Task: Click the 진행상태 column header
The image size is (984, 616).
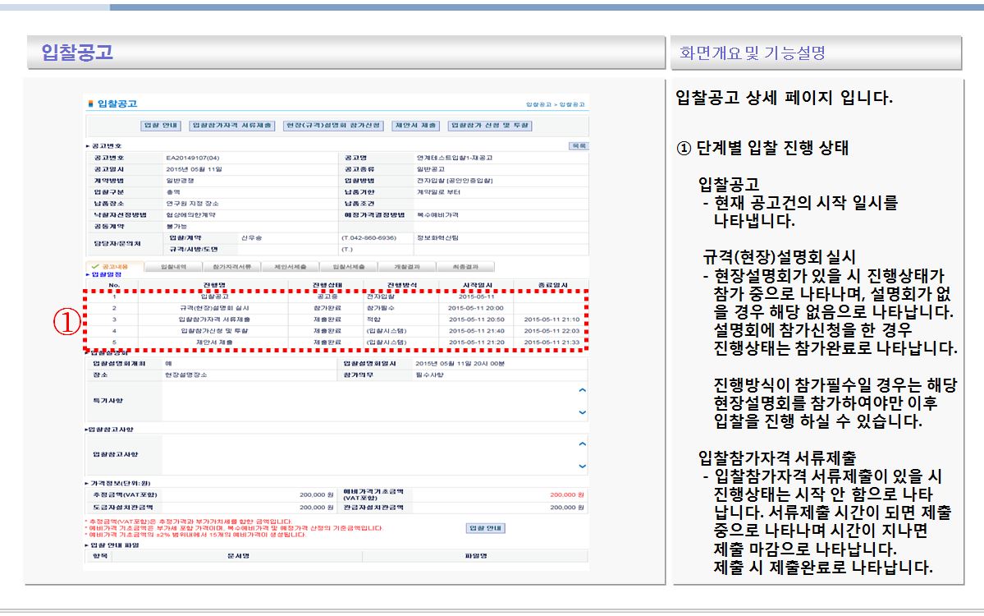Action: pos(327,285)
